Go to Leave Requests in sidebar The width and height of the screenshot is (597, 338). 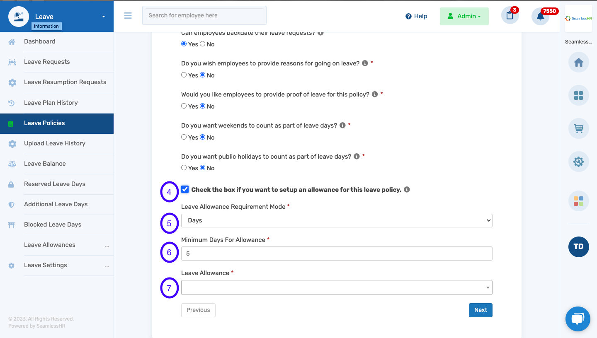coord(47,62)
